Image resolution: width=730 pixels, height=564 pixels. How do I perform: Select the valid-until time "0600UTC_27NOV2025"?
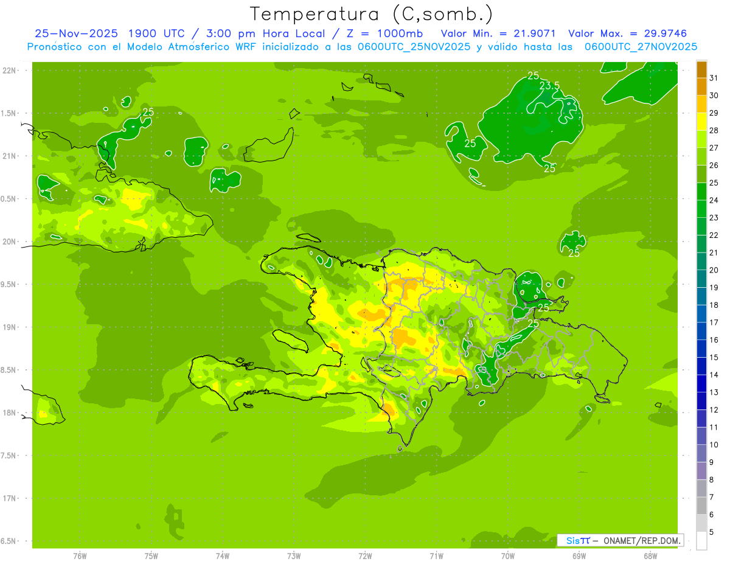pyautogui.click(x=641, y=47)
